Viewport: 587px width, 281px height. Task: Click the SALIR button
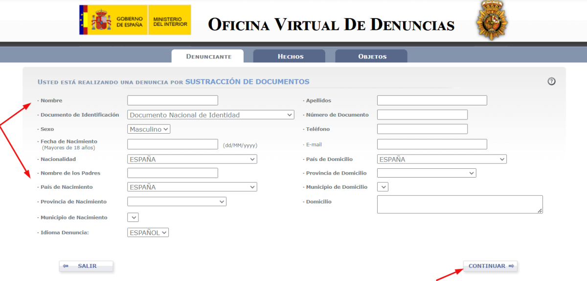pos(86,265)
